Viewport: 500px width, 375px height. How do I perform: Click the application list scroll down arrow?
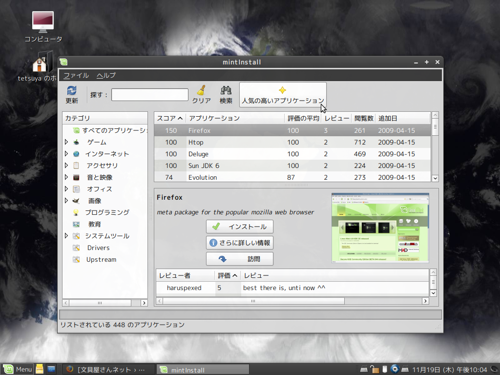click(x=435, y=178)
